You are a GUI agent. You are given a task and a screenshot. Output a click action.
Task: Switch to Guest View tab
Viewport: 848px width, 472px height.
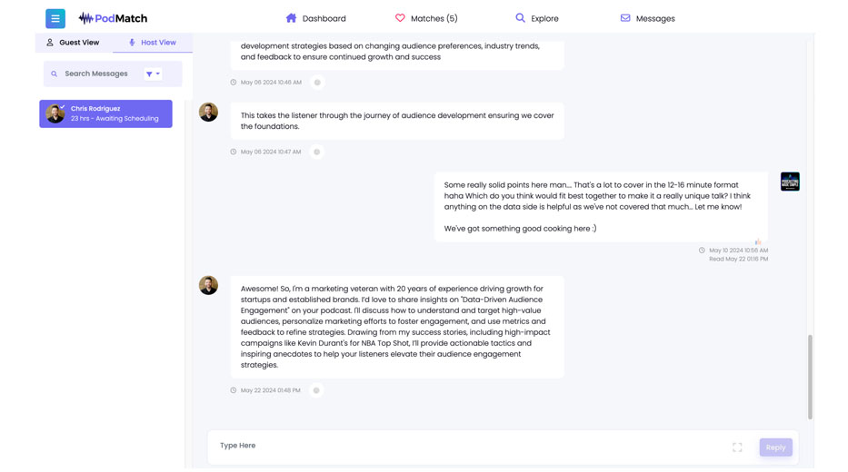tap(74, 43)
